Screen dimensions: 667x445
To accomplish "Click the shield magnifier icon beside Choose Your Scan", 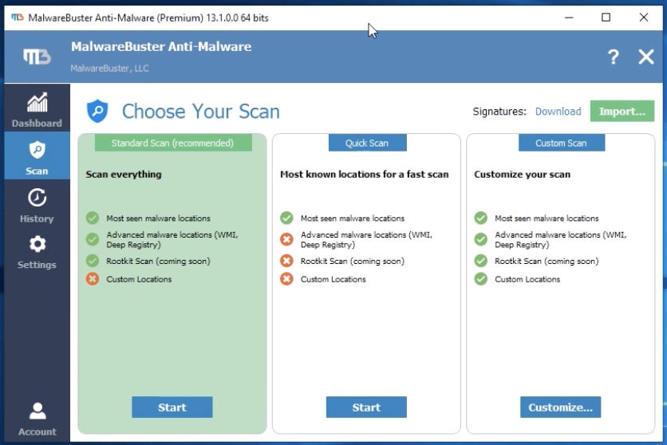I will (x=97, y=111).
